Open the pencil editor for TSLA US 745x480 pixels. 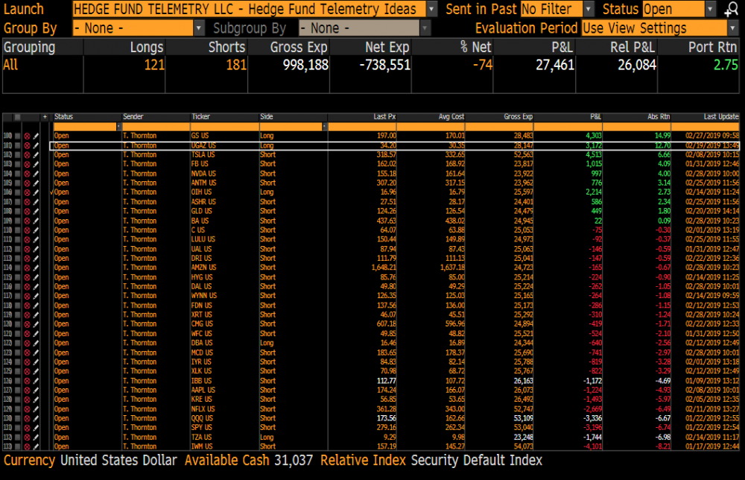(36, 155)
